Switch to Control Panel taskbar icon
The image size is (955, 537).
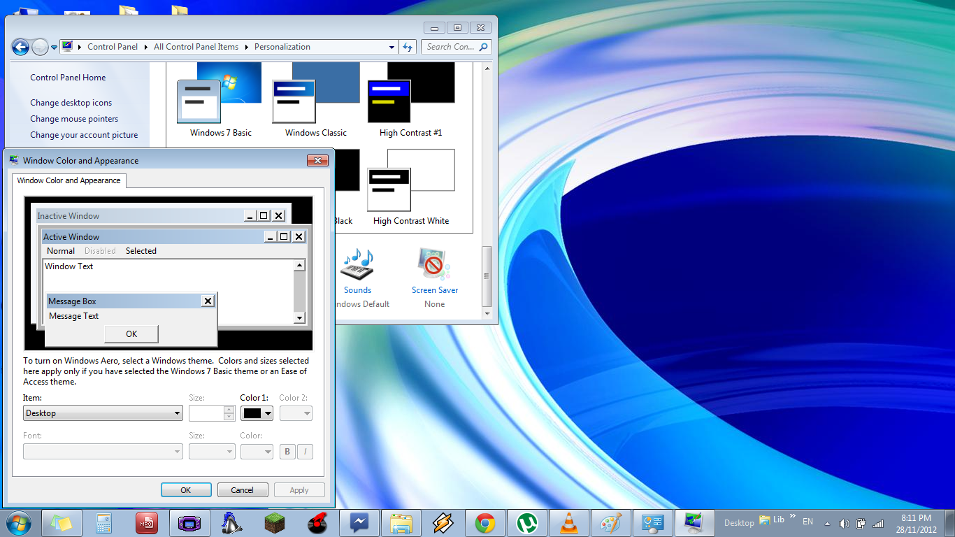point(653,522)
